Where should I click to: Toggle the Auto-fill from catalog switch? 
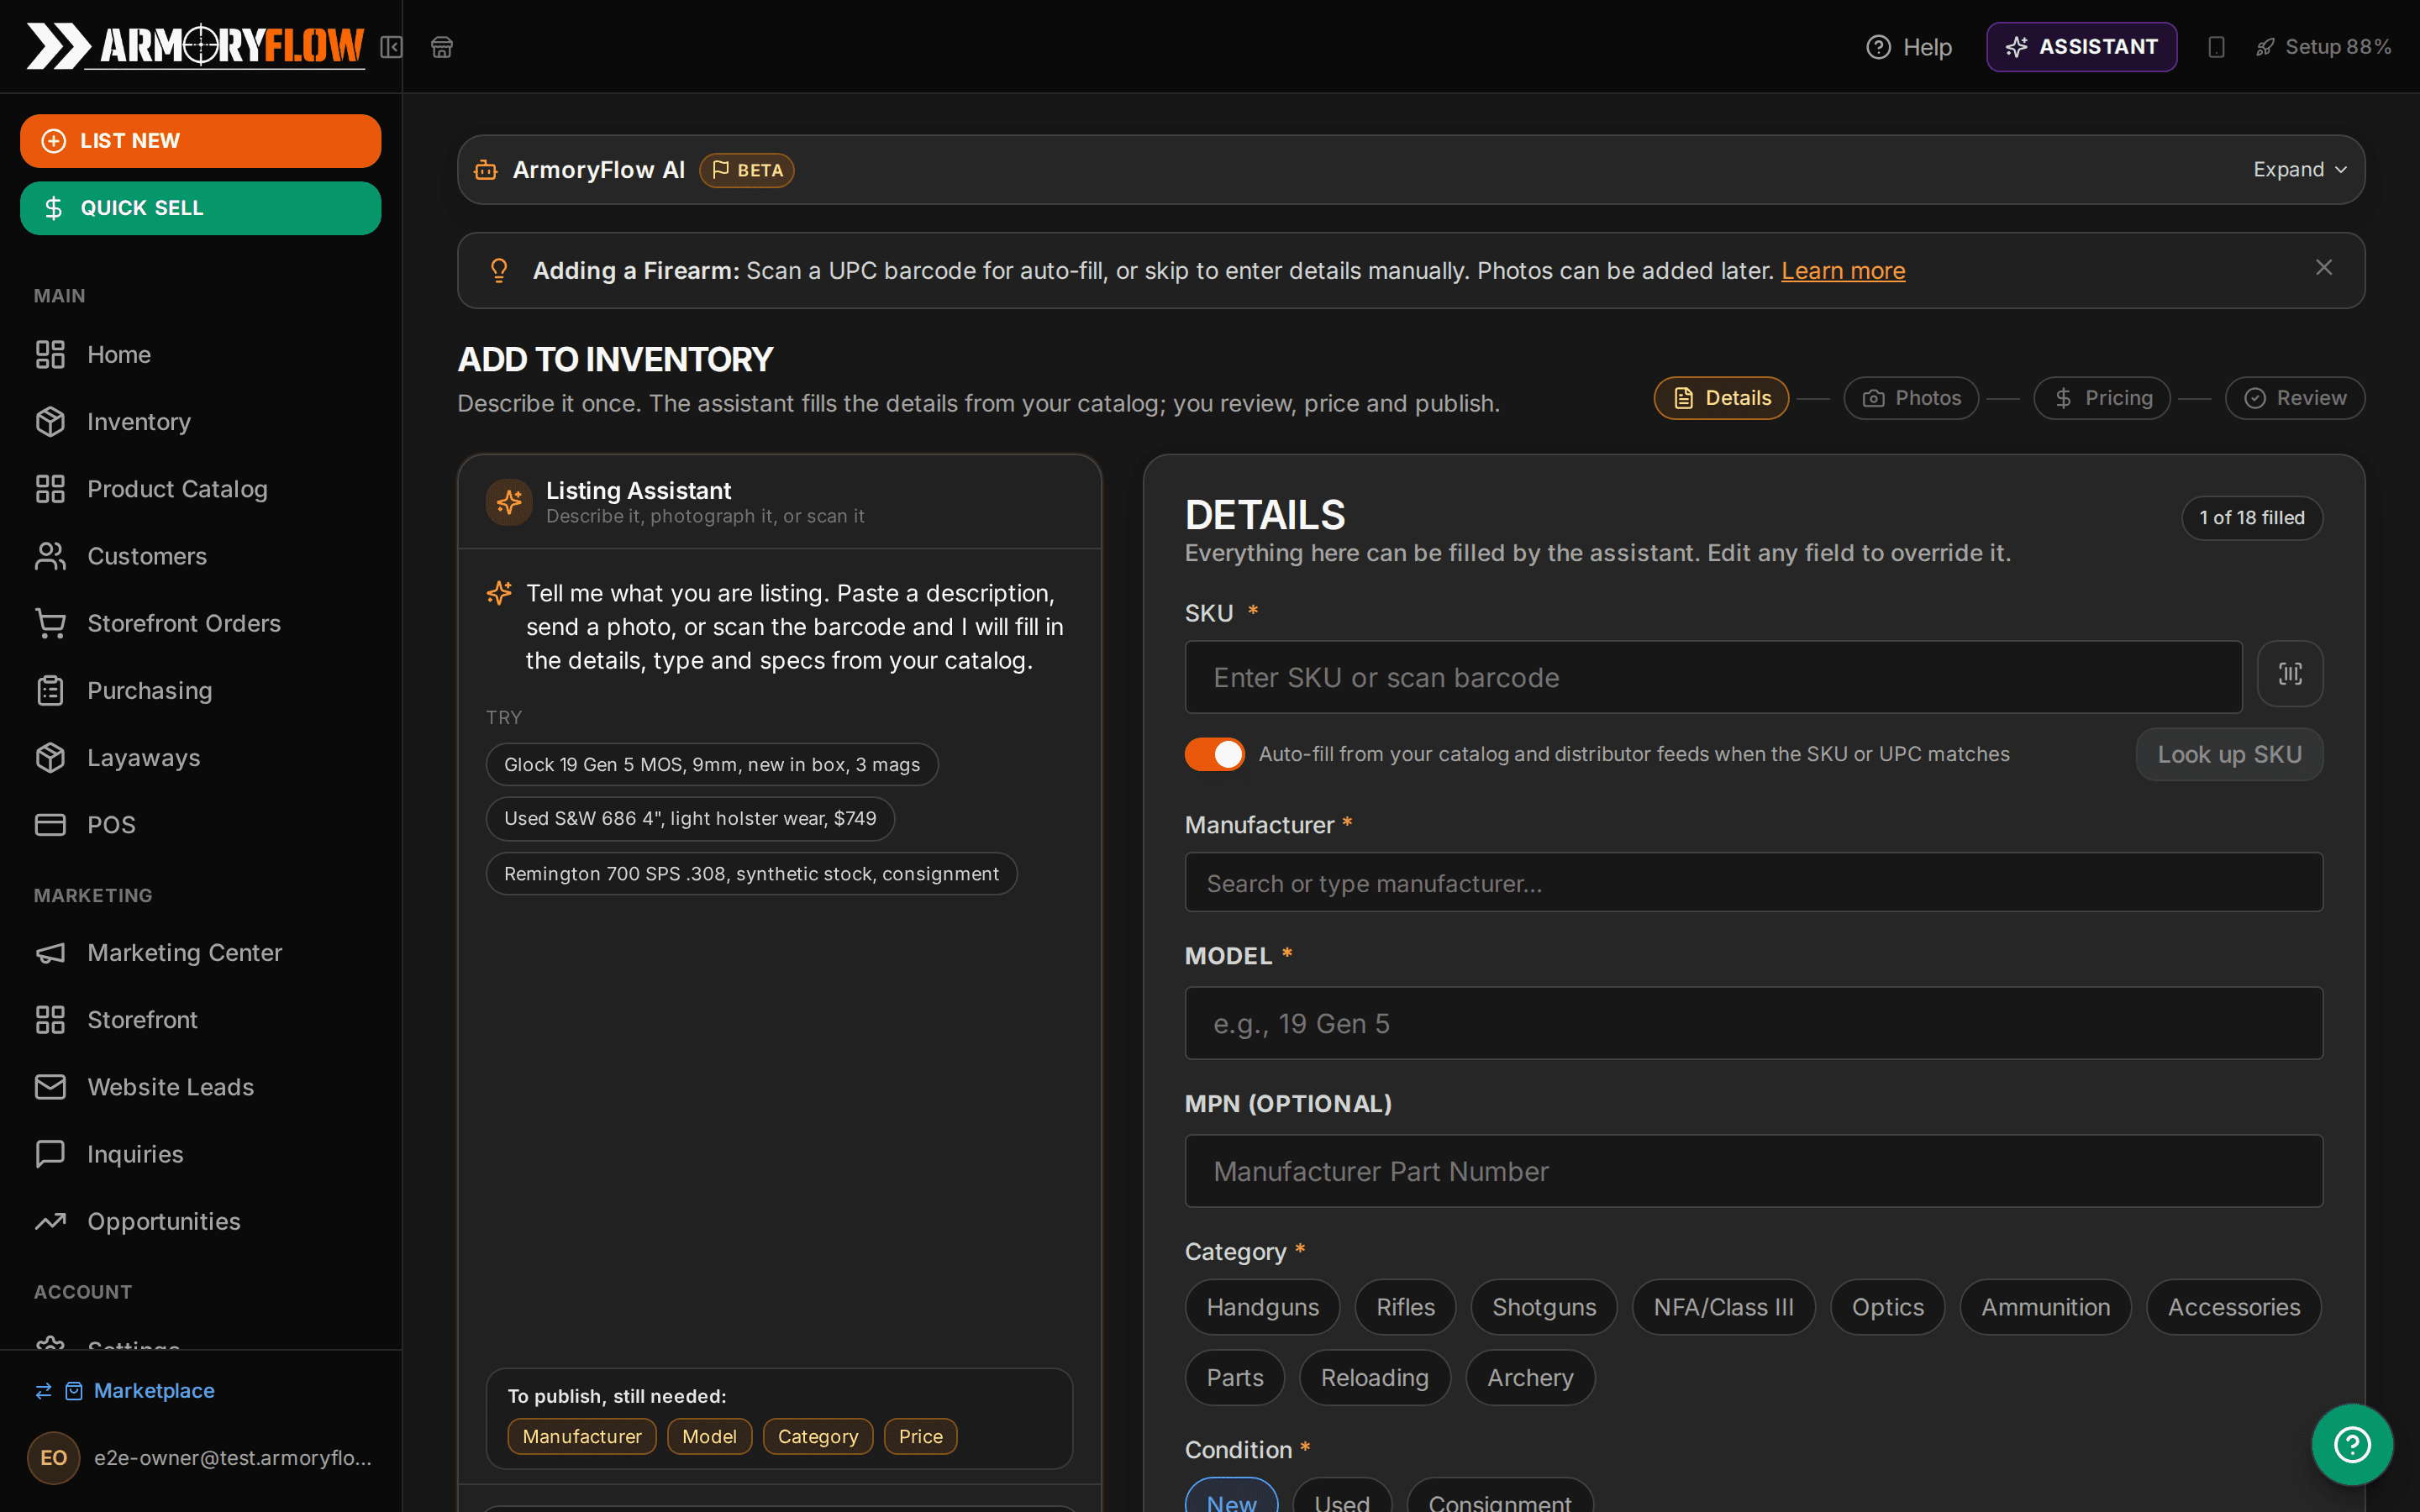(x=1214, y=754)
